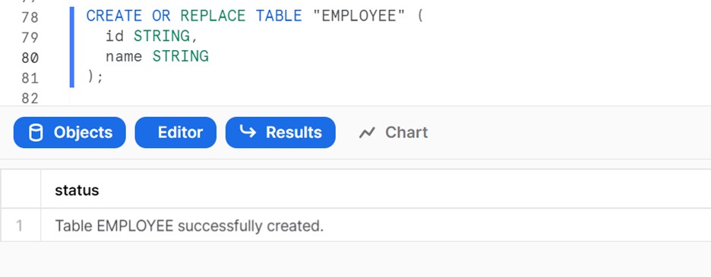Click line number 81 in the gutter
Image resolution: width=711 pixels, height=277 pixels.
(30, 78)
